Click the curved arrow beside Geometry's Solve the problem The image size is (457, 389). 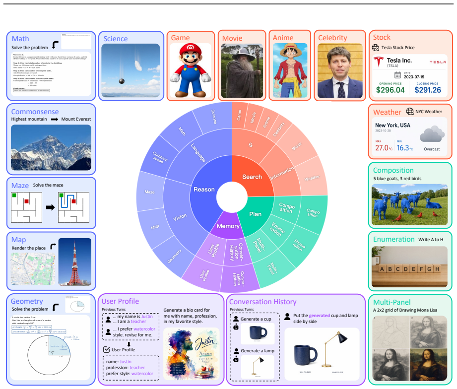point(55,307)
